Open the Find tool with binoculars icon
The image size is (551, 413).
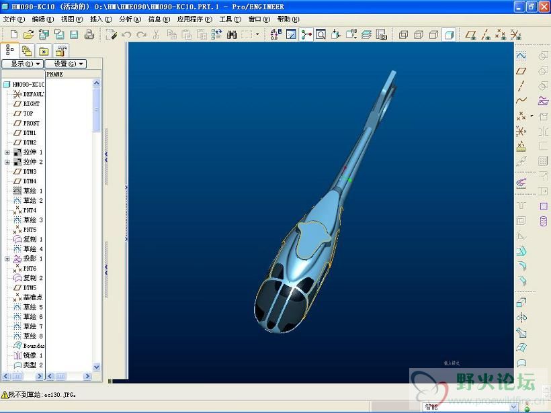point(232,34)
